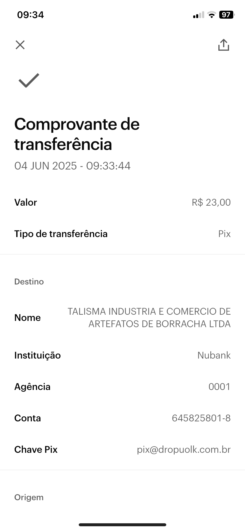Tap the agency number 0001
This screenshot has width=245, height=531.
tap(219, 387)
